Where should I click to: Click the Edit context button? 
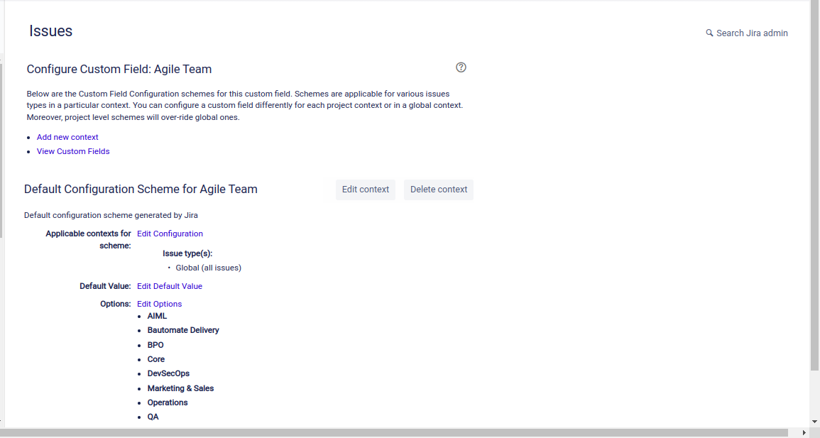coord(366,190)
